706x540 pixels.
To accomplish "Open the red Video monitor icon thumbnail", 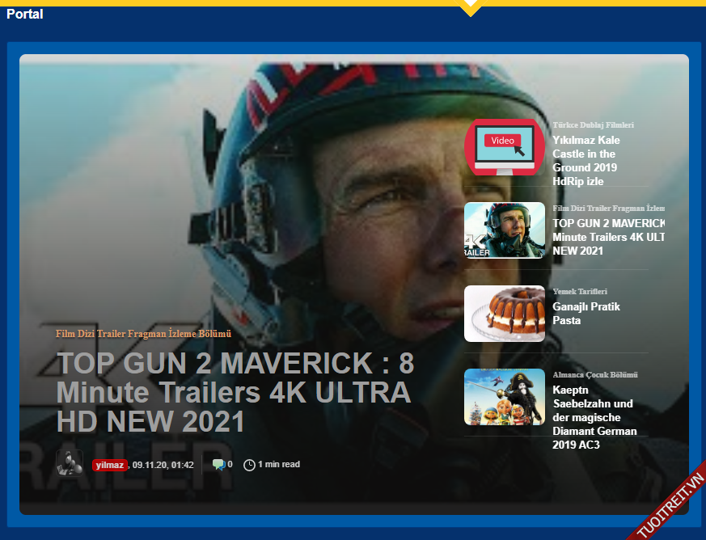I will coord(504,147).
